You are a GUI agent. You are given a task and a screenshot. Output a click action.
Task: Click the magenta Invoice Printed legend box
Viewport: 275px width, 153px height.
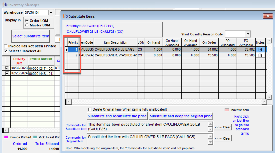click(x=5, y=137)
